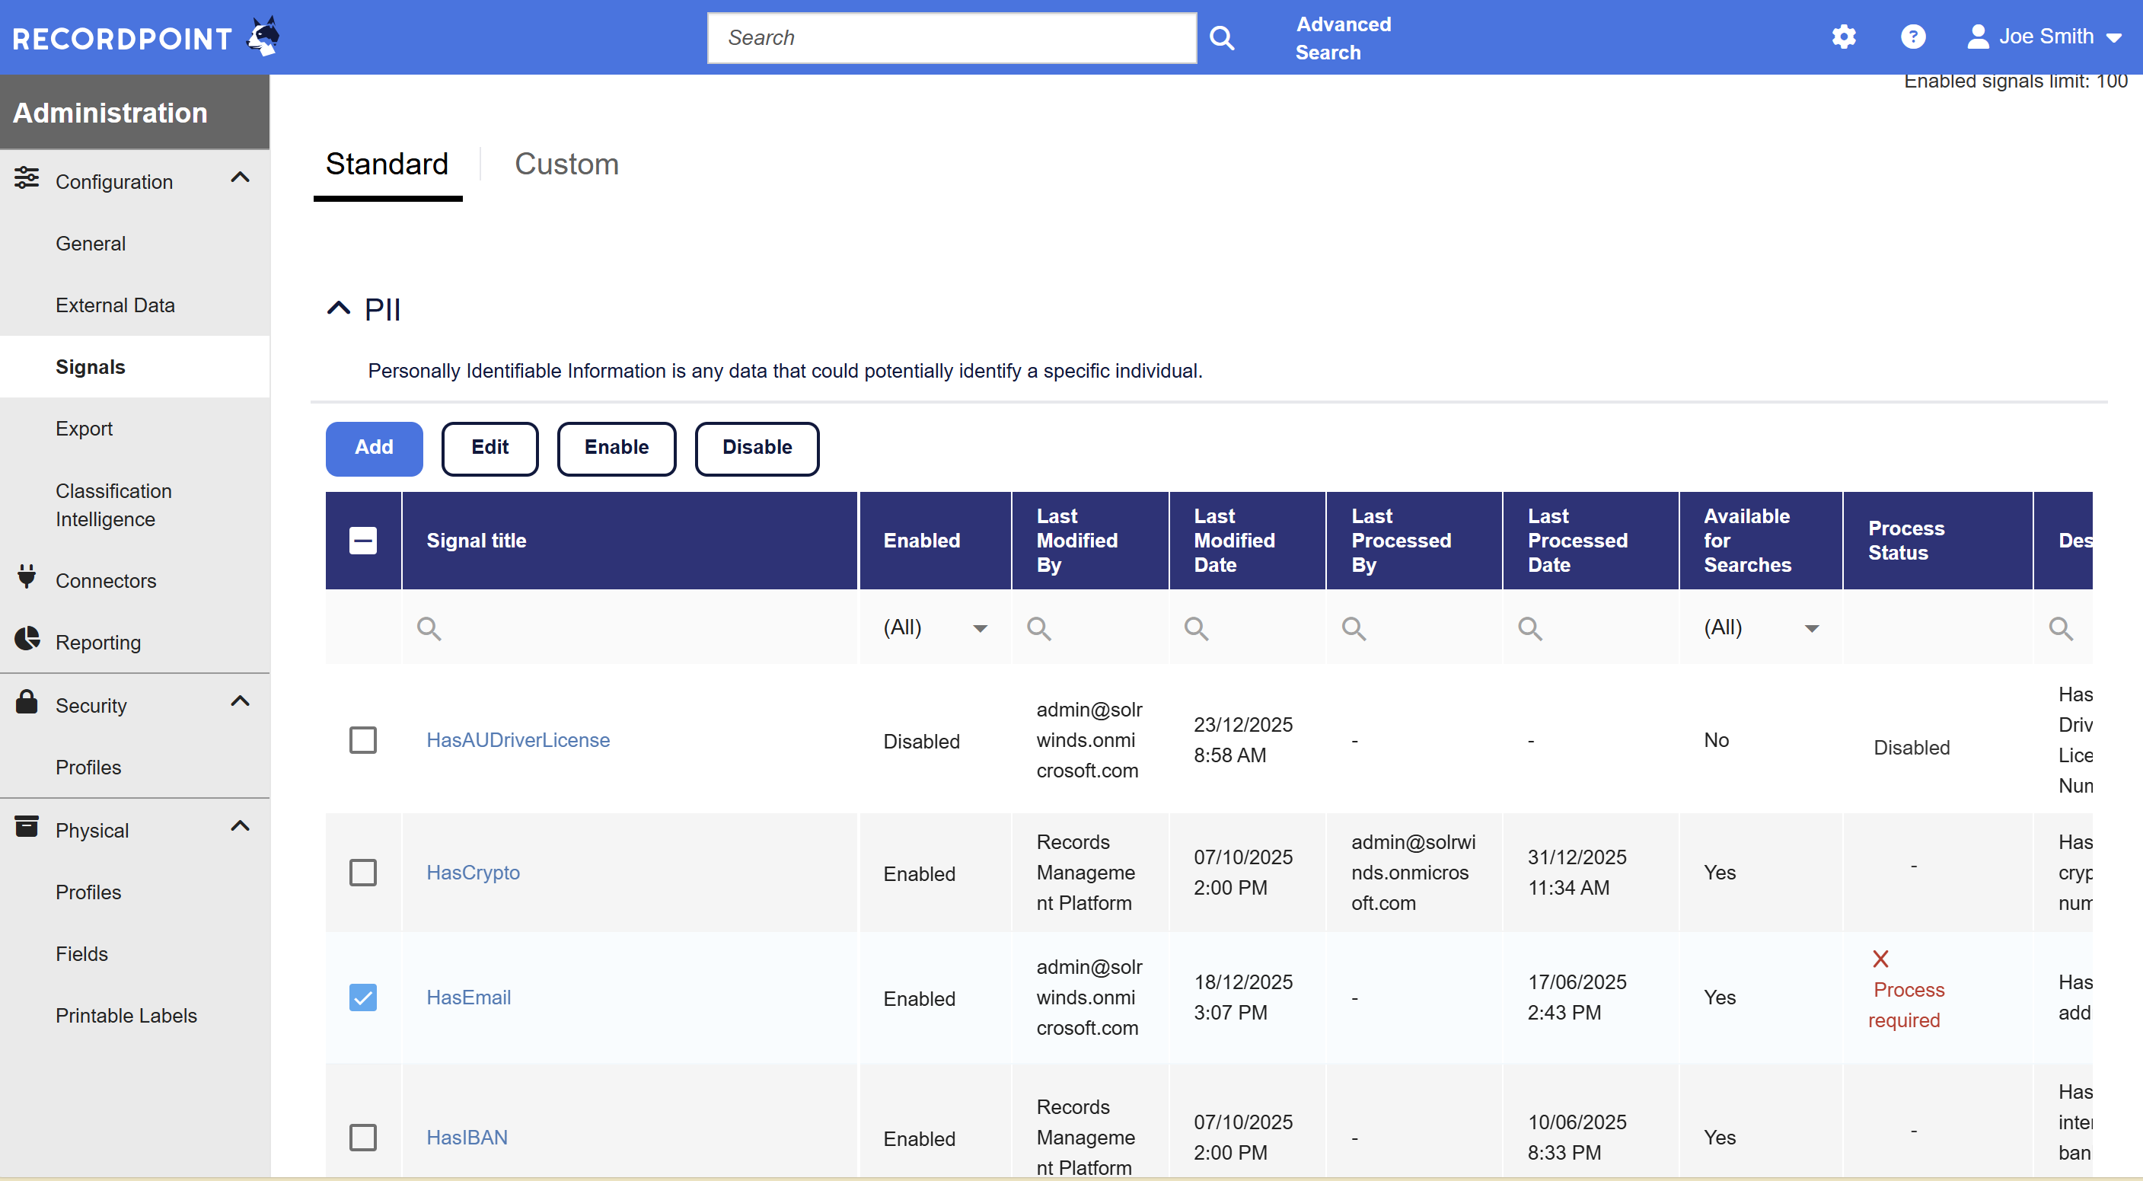Image resolution: width=2143 pixels, height=1181 pixels.
Task: Check the HasAUDriverLicense row checkbox
Action: [x=362, y=740]
